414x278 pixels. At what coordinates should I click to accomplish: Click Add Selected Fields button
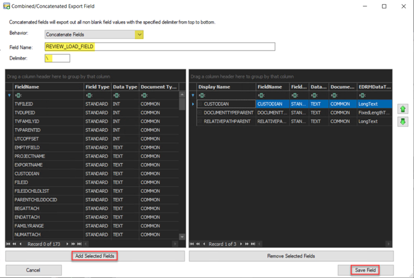point(95,256)
